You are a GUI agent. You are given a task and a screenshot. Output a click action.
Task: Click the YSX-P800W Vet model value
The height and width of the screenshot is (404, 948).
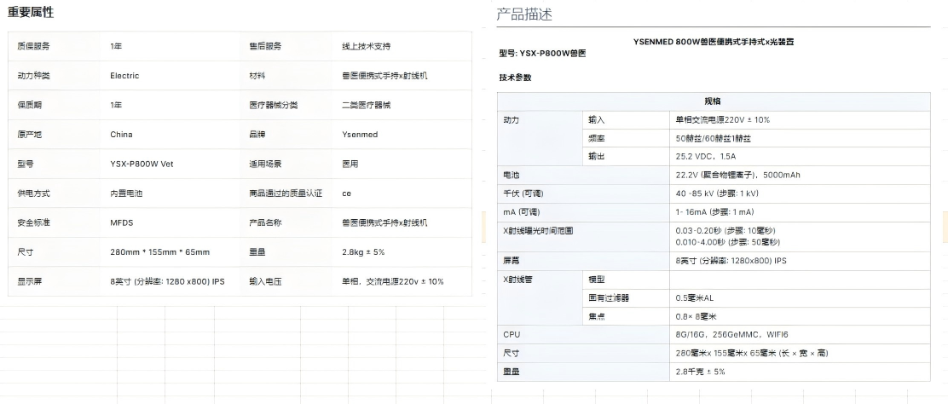pos(142,164)
